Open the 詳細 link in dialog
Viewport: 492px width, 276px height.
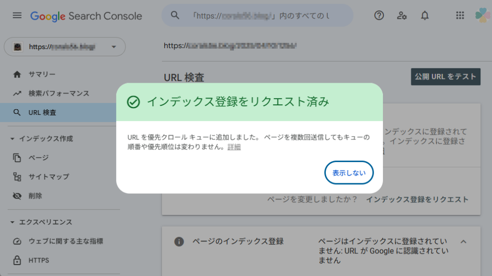click(234, 147)
